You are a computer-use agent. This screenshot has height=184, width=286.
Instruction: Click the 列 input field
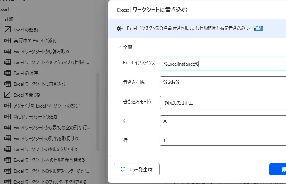(223, 121)
